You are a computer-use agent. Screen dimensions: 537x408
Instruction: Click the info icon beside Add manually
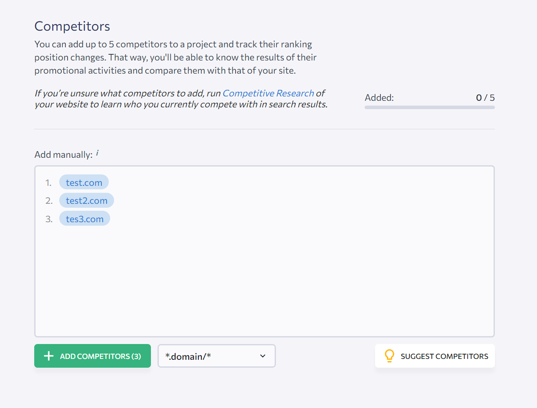click(97, 153)
